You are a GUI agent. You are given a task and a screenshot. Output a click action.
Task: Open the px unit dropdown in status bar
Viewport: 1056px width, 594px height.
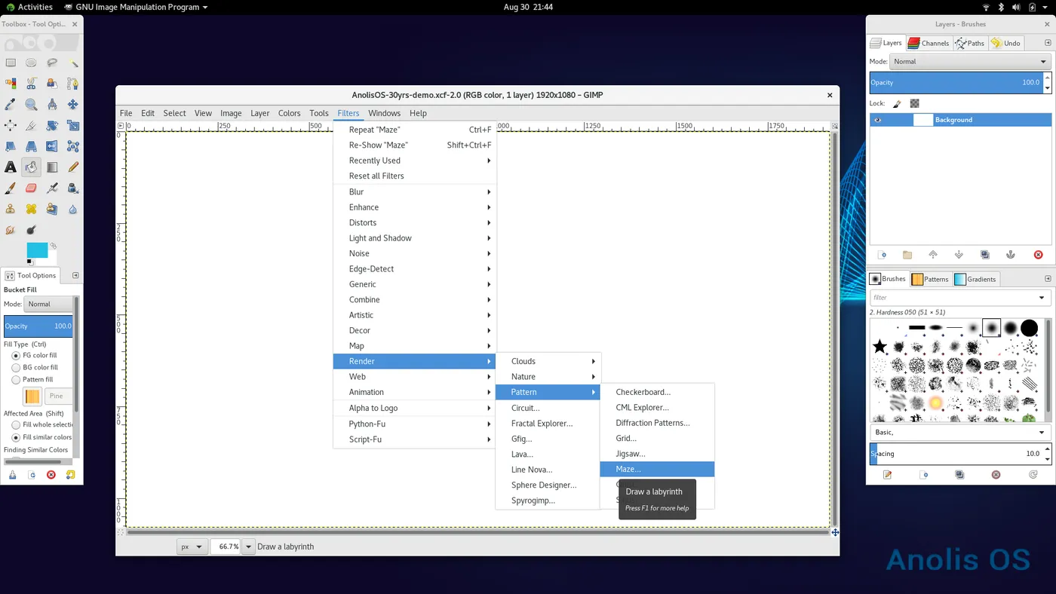192,547
